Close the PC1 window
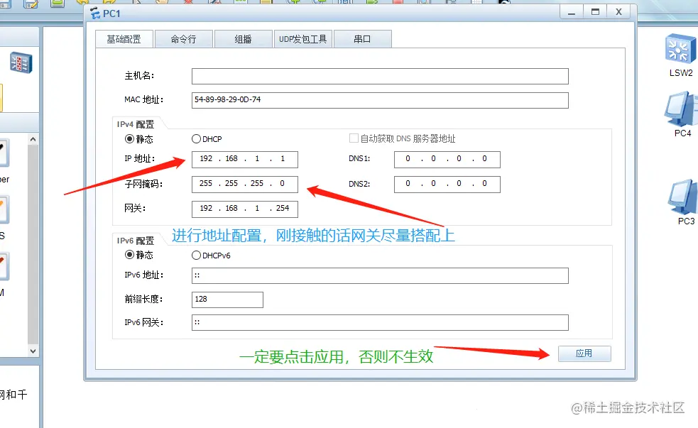This screenshot has height=428, width=698. coord(618,13)
